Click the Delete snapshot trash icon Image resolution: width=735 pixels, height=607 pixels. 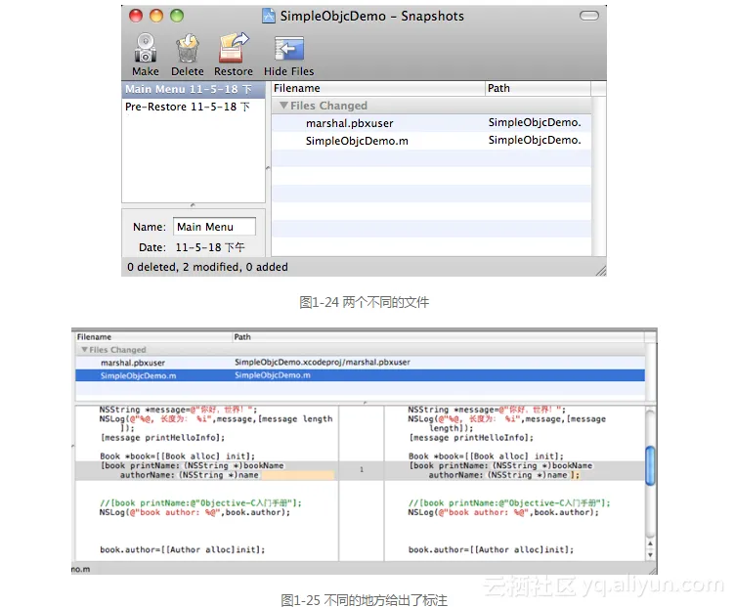tap(188, 48)
